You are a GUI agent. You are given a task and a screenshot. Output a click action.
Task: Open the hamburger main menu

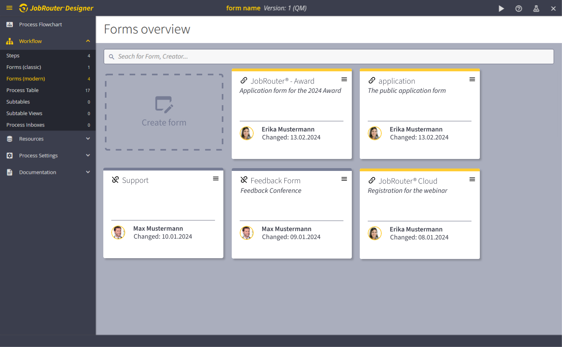(10, 8)
